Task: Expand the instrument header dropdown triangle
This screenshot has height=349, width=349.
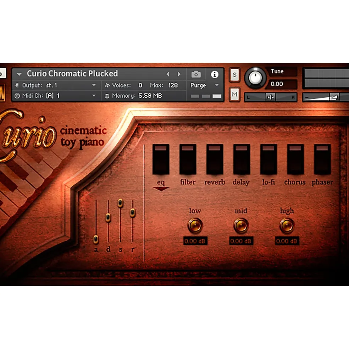Action: point(20,74)
